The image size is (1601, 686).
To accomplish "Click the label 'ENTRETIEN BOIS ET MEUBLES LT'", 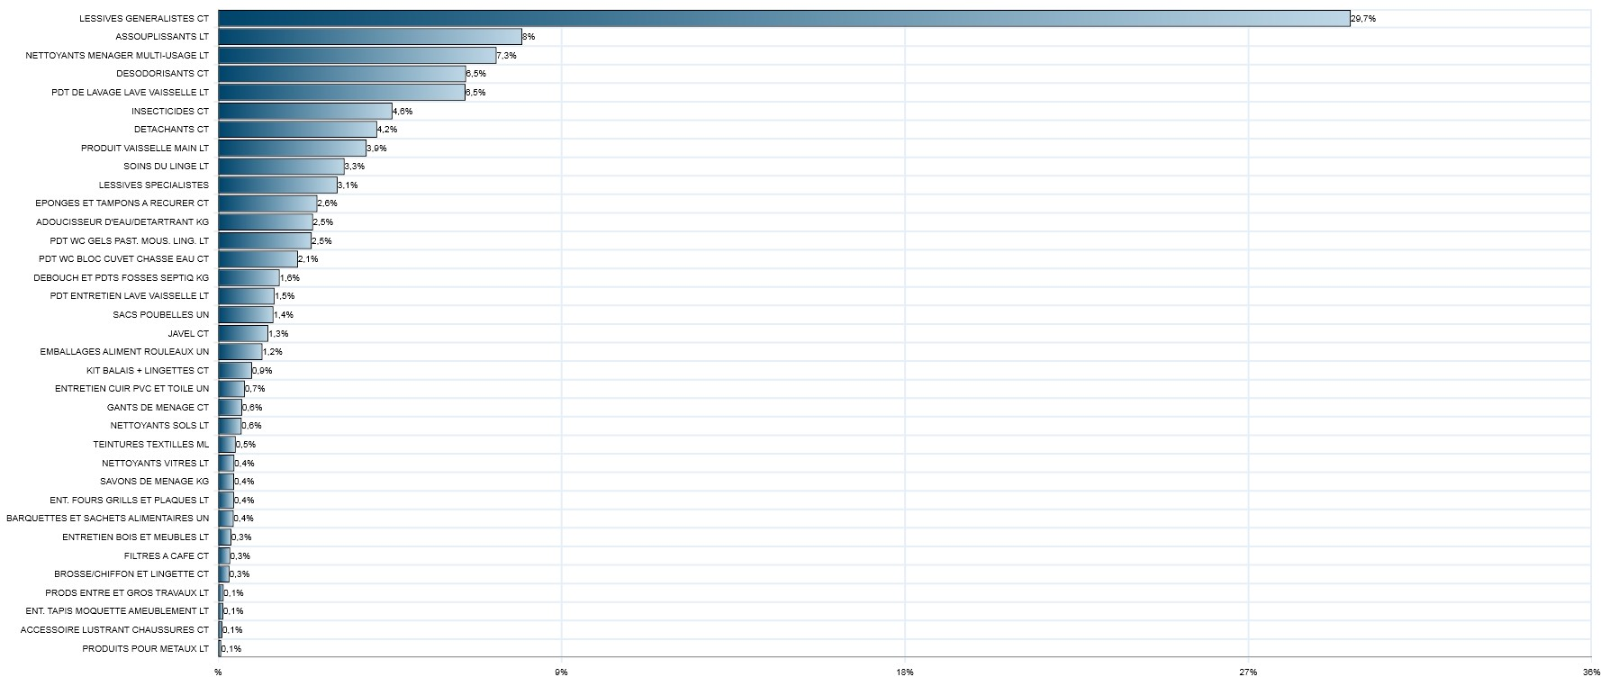I will coord(136,537).
